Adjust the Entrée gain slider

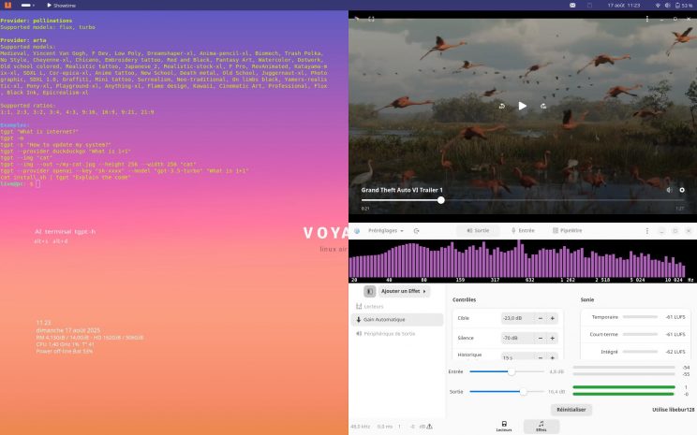[x=507, y=372]
